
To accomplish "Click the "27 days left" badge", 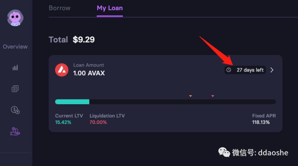I will 250,70.
